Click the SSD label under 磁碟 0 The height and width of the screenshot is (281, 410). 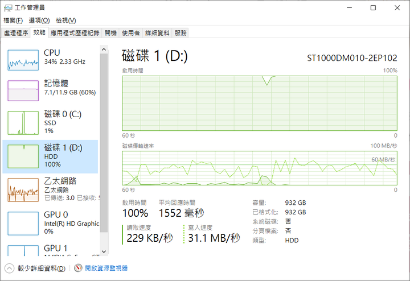pyautogui.click(x=50, y=123)
